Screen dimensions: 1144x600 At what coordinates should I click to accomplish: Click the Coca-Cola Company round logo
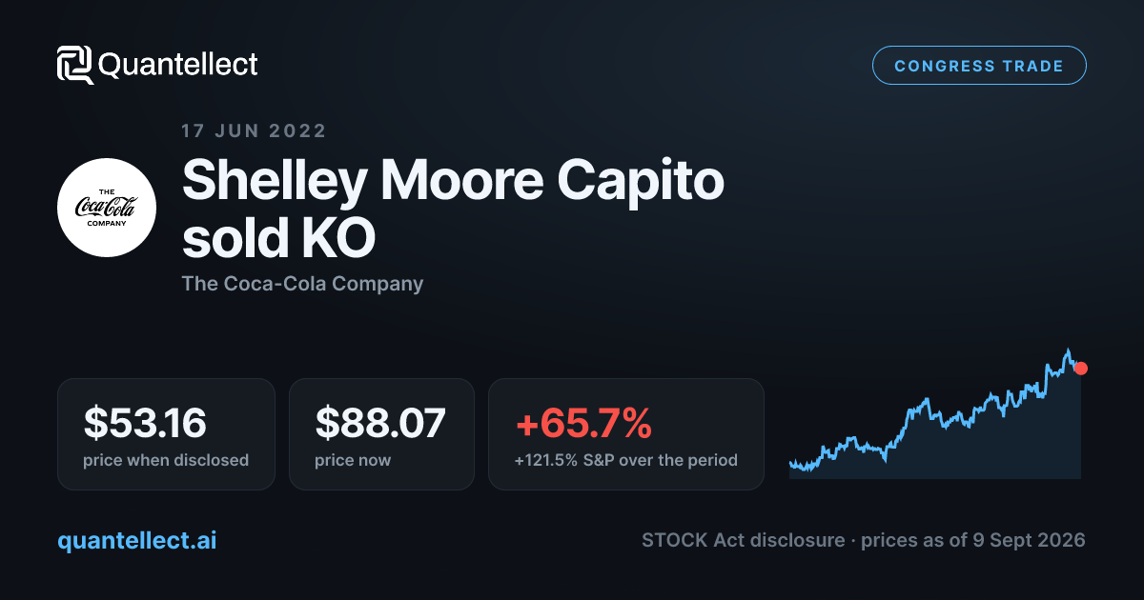[x=107, y=208]
